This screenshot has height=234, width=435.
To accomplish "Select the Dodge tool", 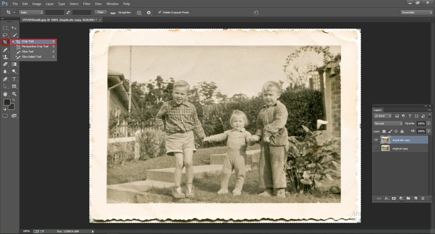I will pos(14,71).
